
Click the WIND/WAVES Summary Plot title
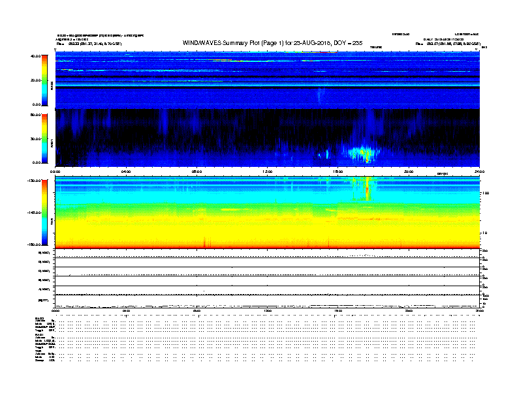pyautogui.click(x=272, y=43)
